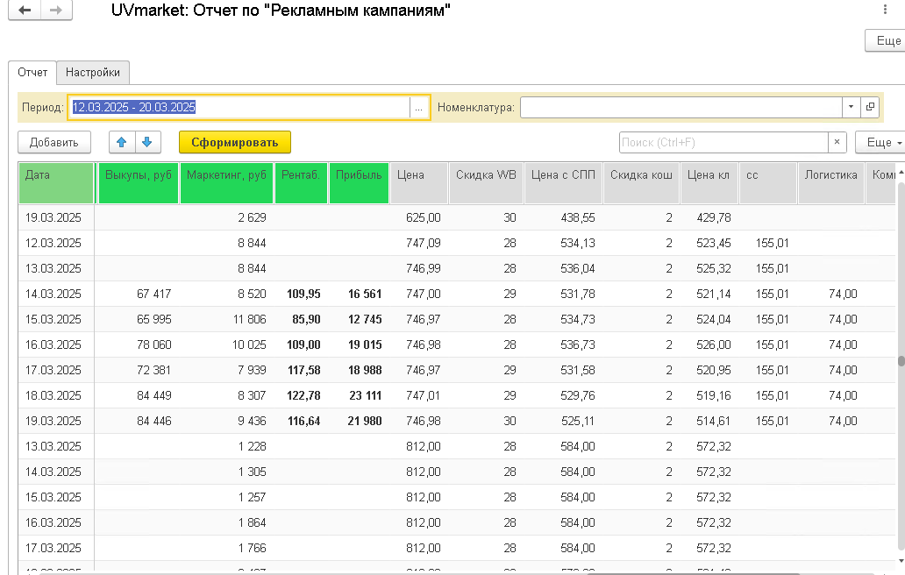The width and height of the screenshot is (905, 575).
Task: Open period selection ellipsis button
Action: pyautogui.click(x=418, y=107)
